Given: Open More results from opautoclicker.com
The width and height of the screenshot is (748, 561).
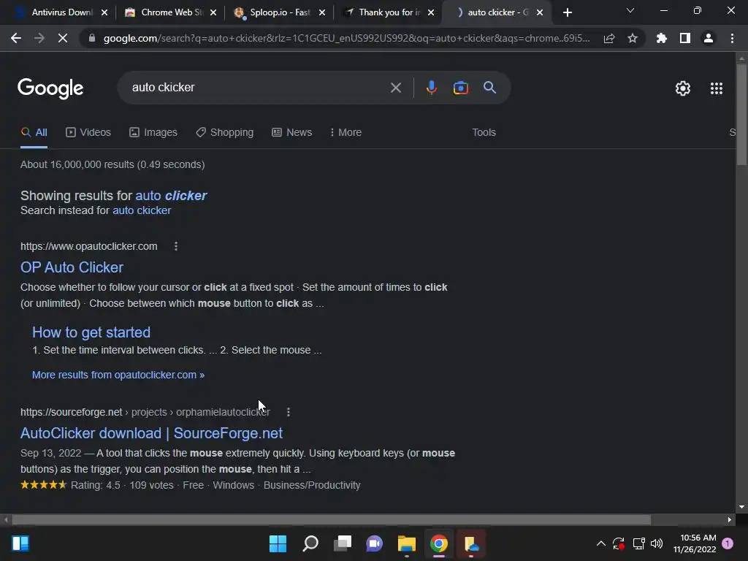Looking at the screenshot, I should tap(118, 375).
